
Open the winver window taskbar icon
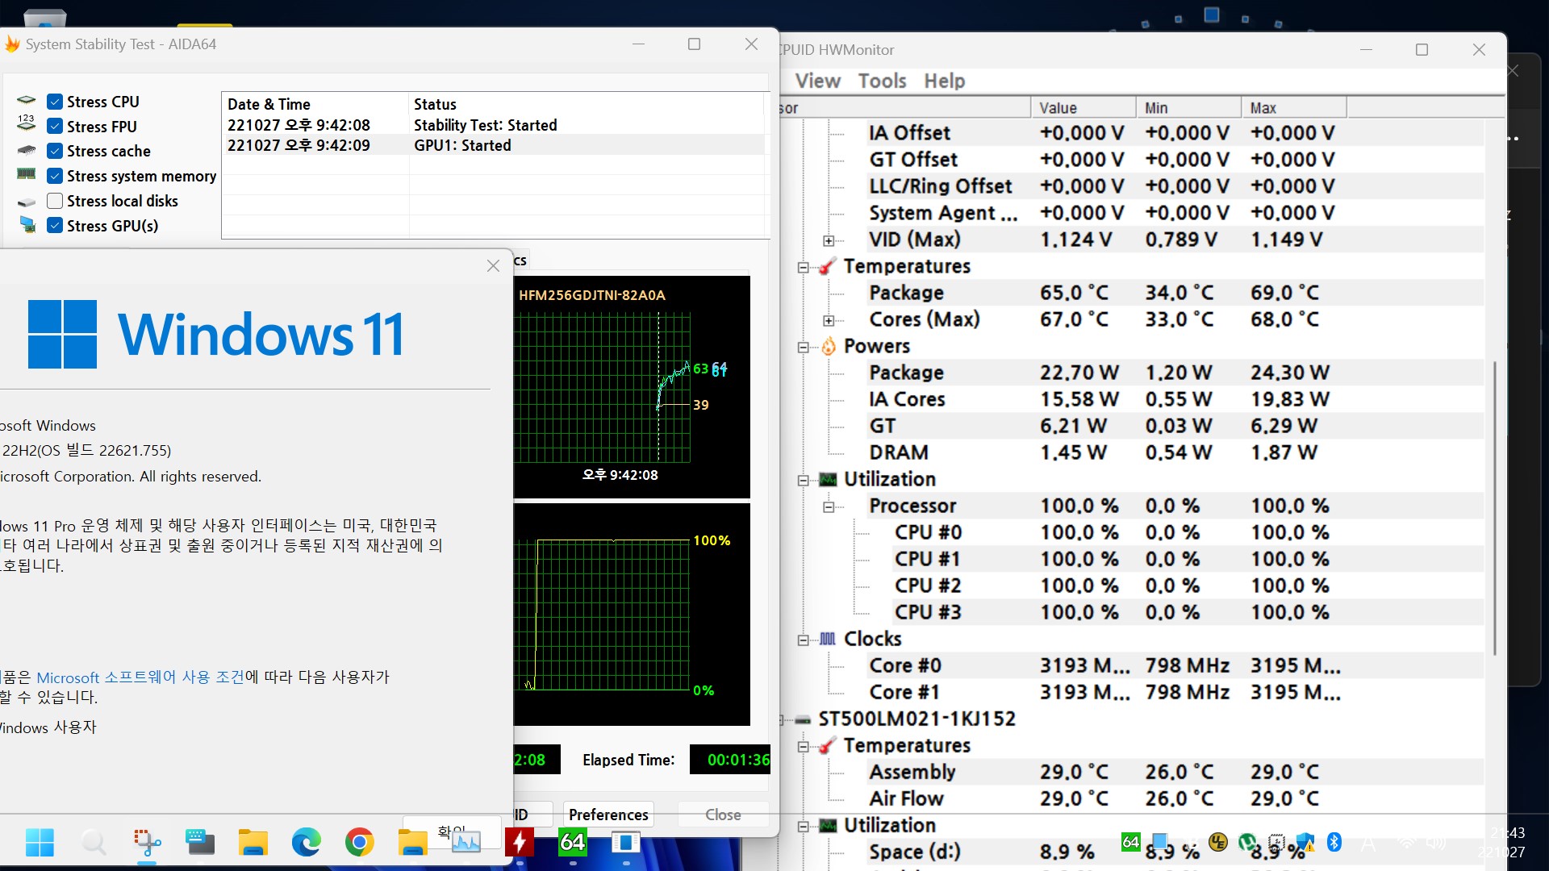click(626, 843)
